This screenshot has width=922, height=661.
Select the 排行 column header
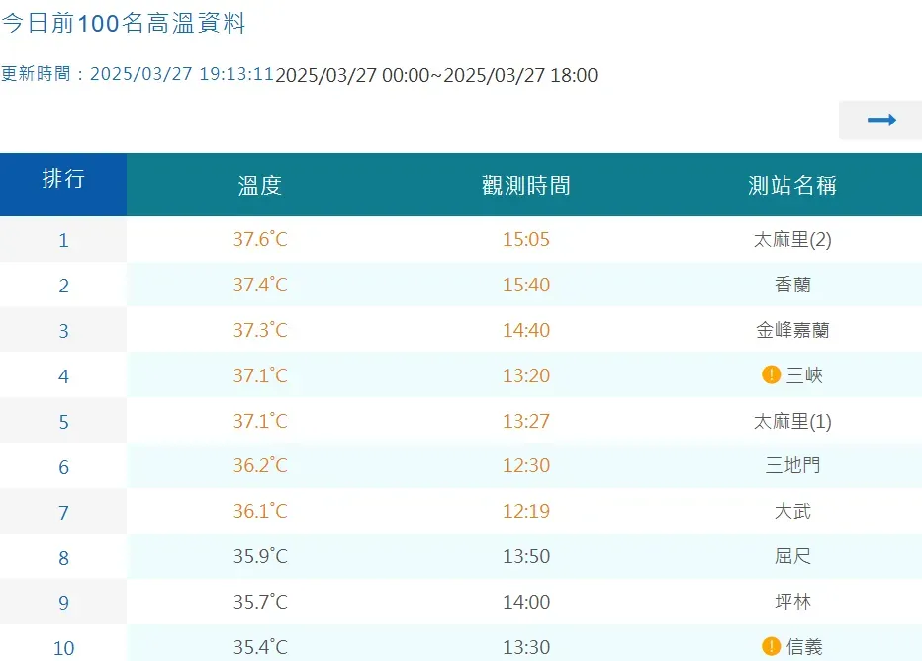pyautogui.click(x=63, y=185)
